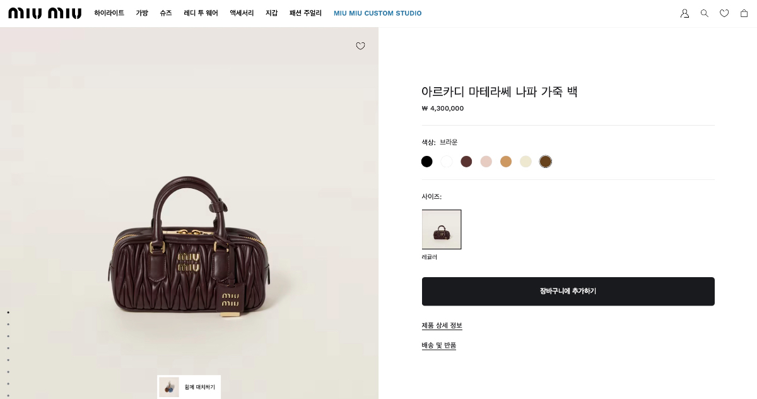The height and width of the screenshot is (399, 757).
Task: Select the black color swatch
Action: click(x=427, y=162)
